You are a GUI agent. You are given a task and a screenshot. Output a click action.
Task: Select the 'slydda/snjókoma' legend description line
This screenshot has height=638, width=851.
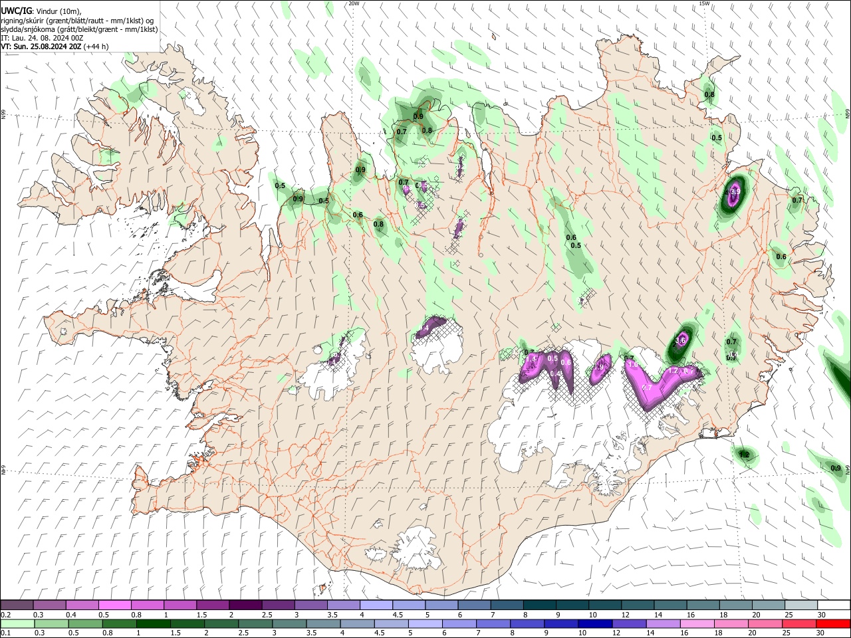click(79, 29)
